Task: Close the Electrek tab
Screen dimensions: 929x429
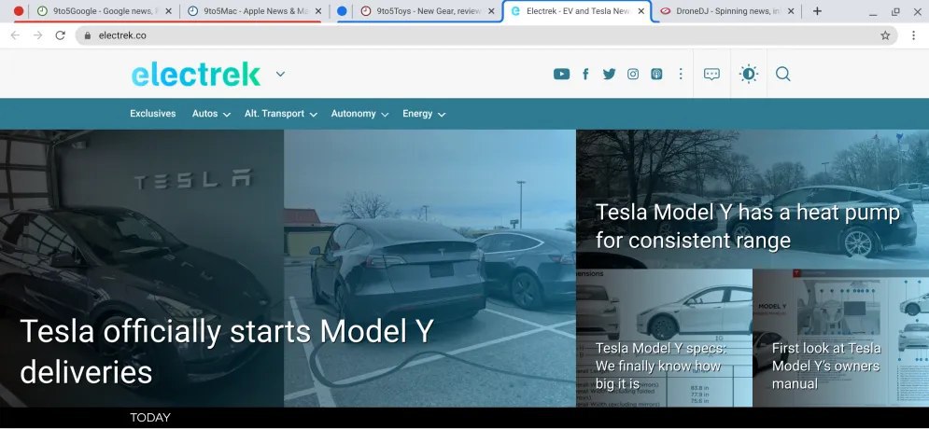Action: (641, 10)
